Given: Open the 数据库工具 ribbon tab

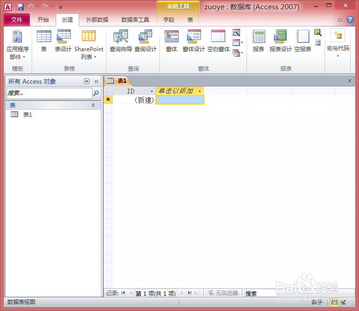Looking at the screenshot, I should coord(135,20).
